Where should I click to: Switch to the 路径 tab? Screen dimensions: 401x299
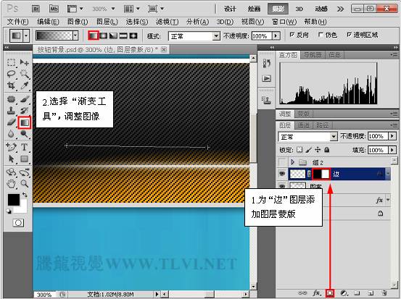click(x=322, y=125)
